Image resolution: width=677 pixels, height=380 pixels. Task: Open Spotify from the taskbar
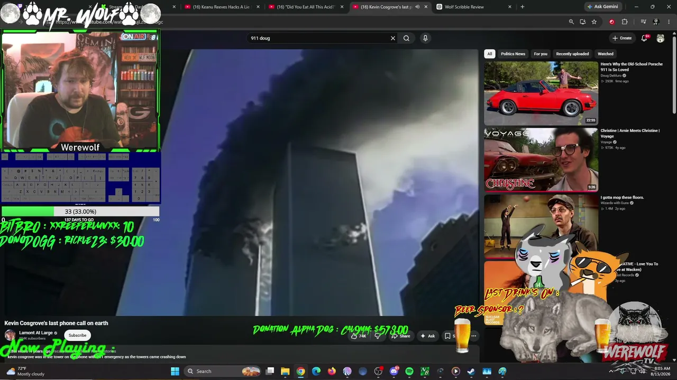click(409, 371)
